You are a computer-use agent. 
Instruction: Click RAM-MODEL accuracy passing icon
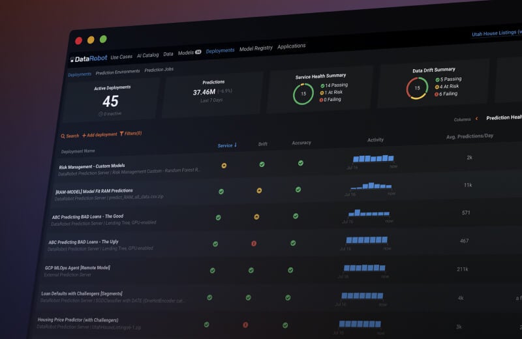click(x=298, y=190)
